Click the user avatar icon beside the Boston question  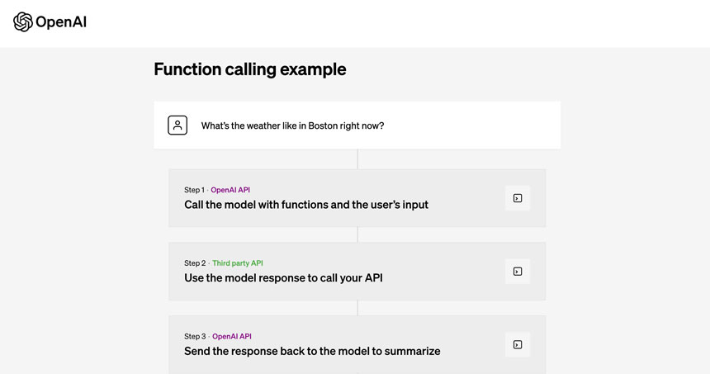[x=177, y=125]
